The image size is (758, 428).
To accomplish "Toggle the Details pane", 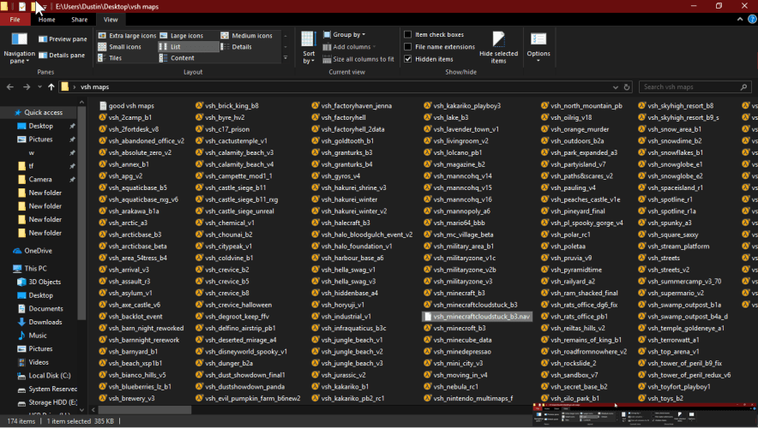I will (62, 56).
